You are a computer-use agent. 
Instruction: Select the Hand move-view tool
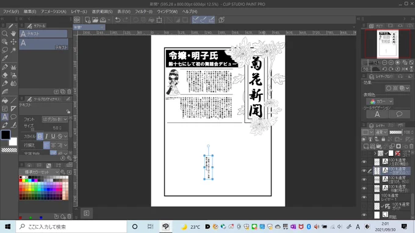(13, 33)
